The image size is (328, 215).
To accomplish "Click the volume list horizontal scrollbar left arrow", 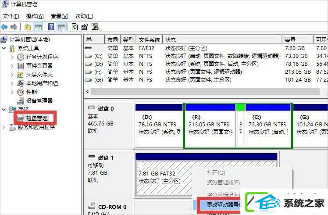I will (x=87, y=92).
